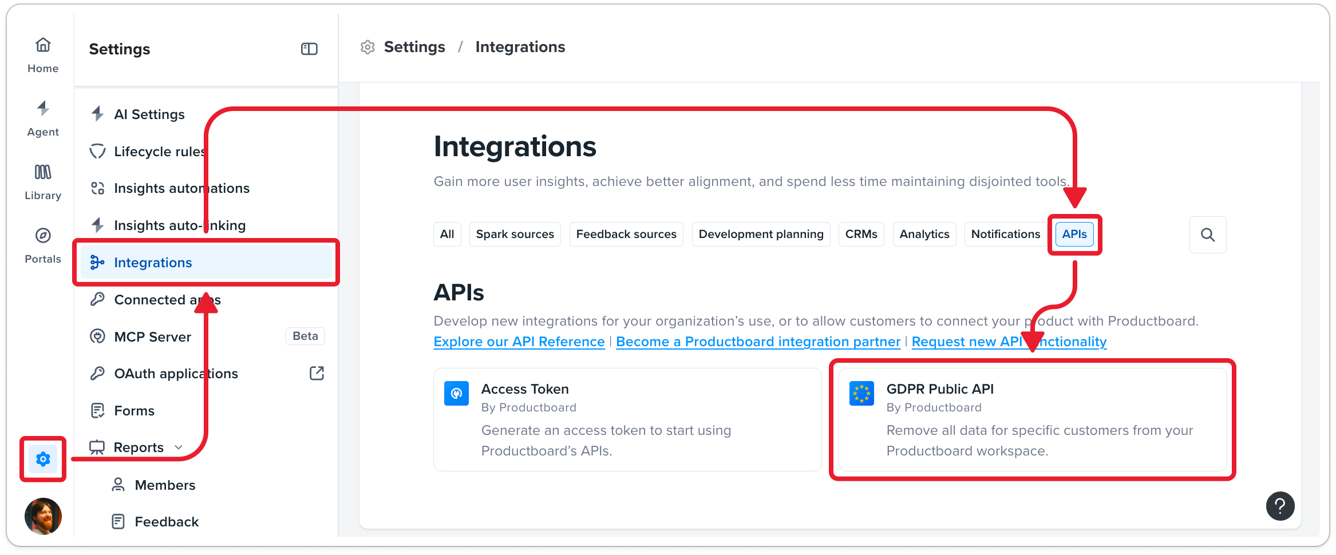Screen dimensions: 1336x555
Task: Click the Access Token card icon
Action: click(x=457, y=393)
